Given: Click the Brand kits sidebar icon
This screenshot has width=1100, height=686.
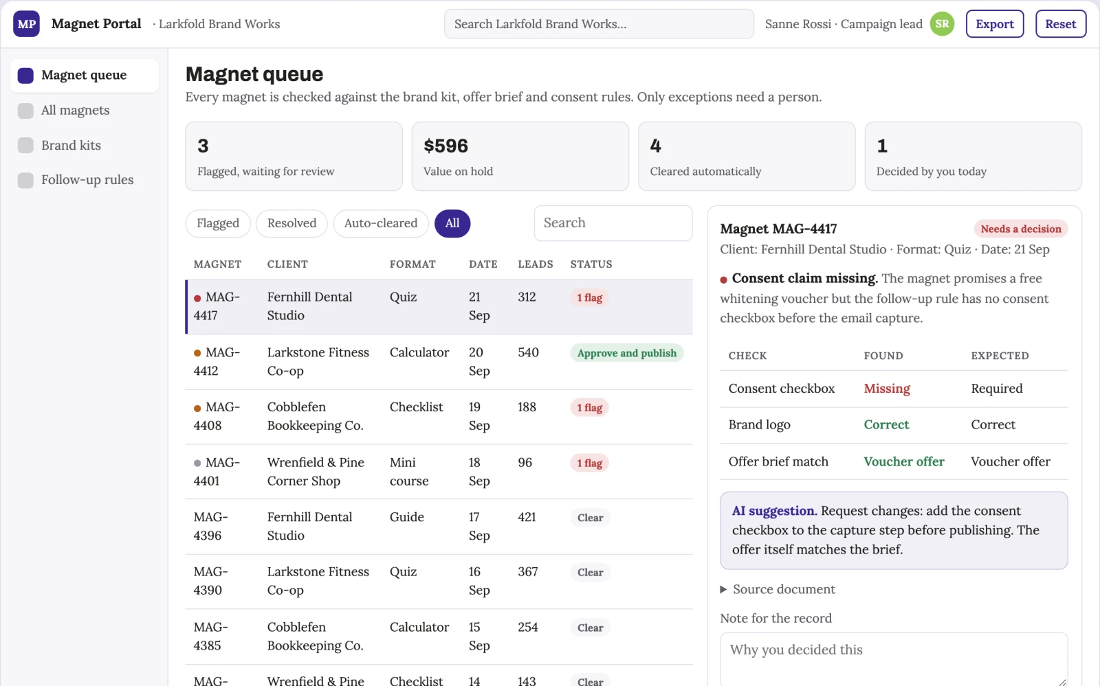Looking at the screenshot, I should (x=25, y=146).
